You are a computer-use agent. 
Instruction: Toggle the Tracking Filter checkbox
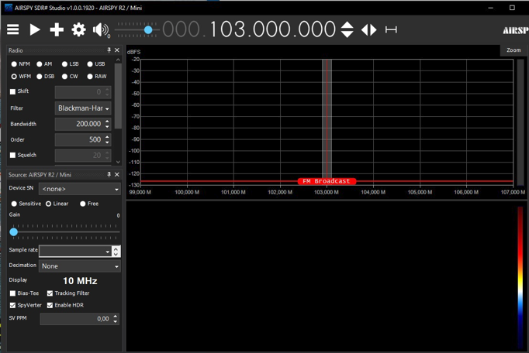pyautogui.click(x=50, y=293)
